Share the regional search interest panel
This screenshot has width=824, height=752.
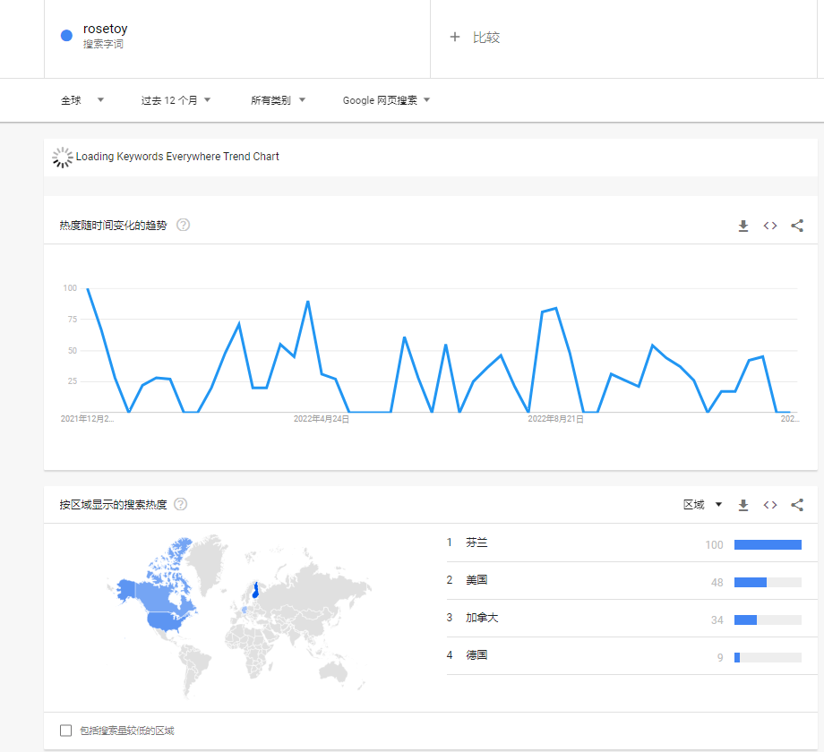pyautogui.click(x=797, y=505)
